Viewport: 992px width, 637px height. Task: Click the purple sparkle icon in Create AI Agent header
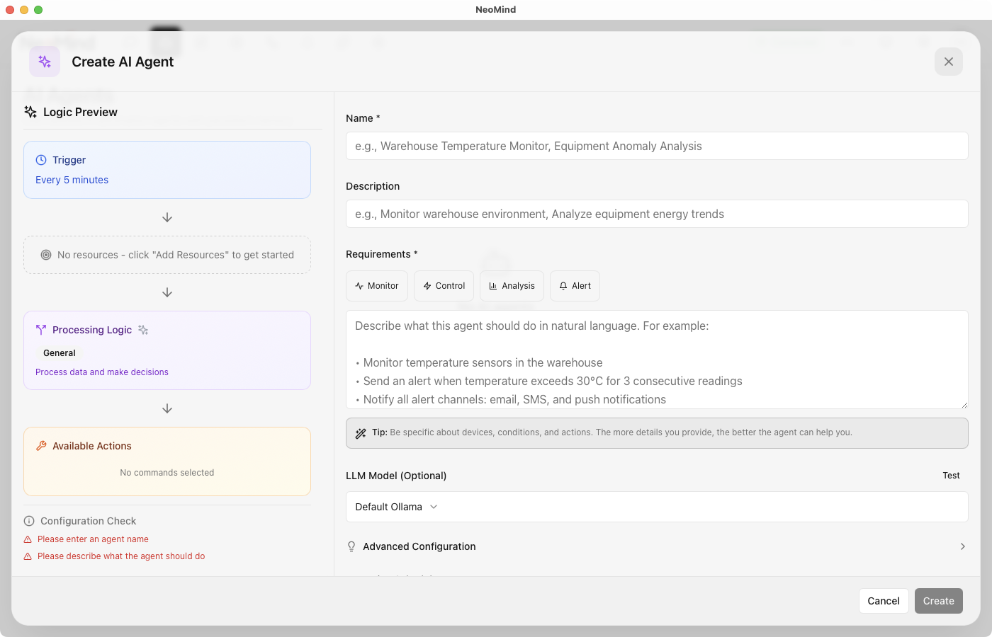pyautogui.click(x=44, y=62)
